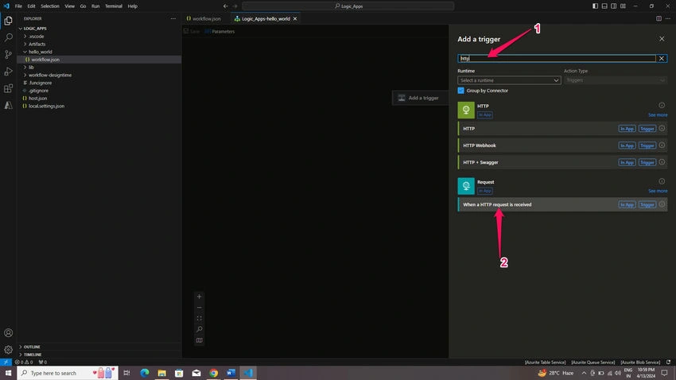
Task: Open the Accounts icon in activity bar
Action: (x=8, y=332)
